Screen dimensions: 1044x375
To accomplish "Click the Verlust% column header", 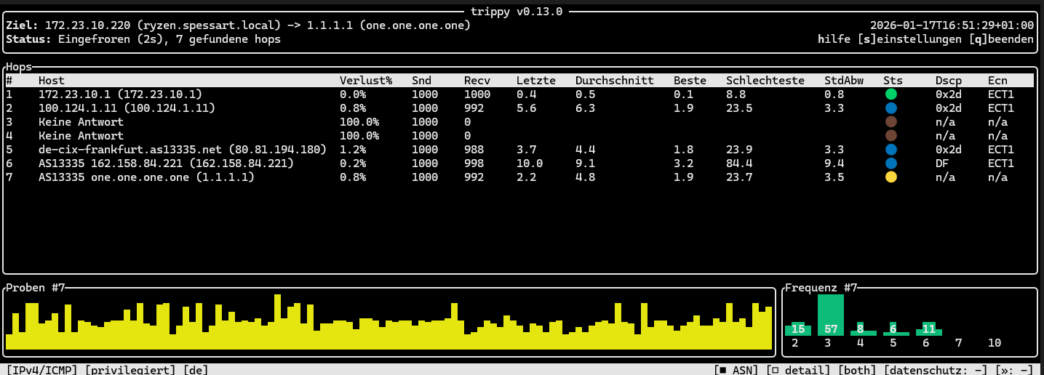I will 366,81.
